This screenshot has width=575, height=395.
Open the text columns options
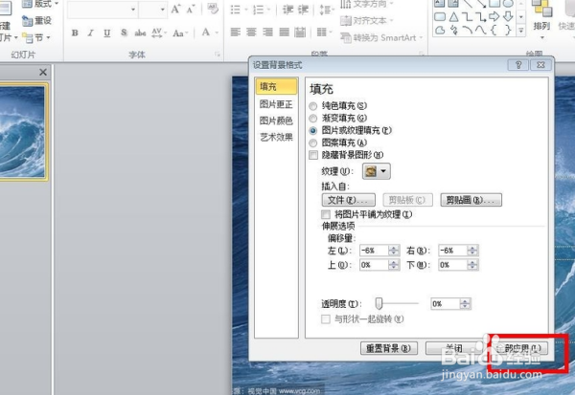324,33
